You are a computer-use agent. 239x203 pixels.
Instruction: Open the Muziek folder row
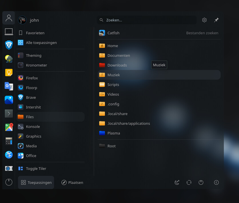pos(159,75)
